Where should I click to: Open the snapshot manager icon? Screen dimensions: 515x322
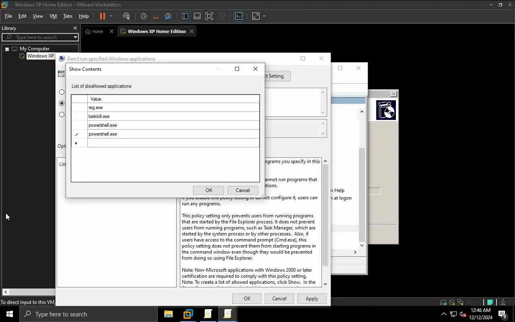(x=168, y=16)
